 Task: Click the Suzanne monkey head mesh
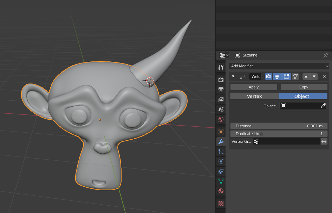coord(104,125)
